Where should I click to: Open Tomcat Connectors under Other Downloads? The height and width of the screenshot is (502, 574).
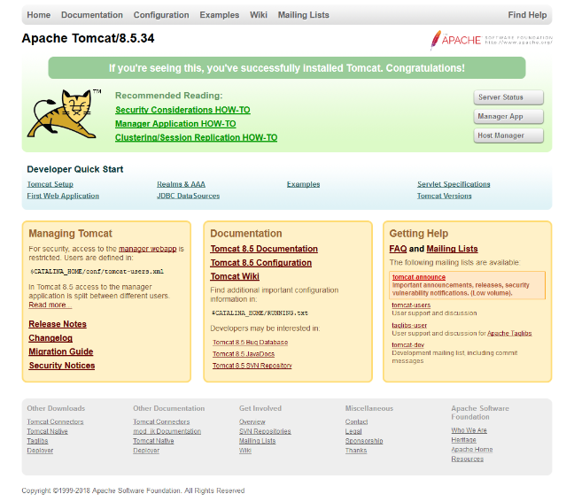pos(55,421)
